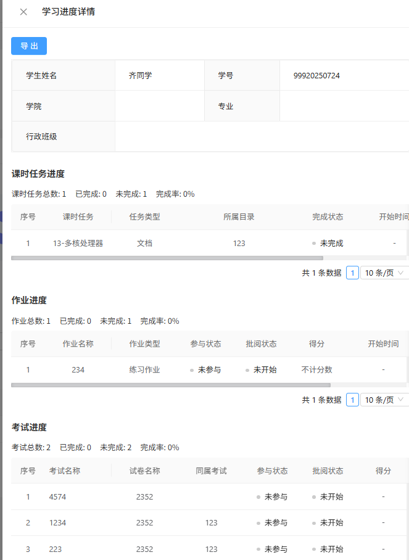Open page size dropdown in 作业进度
Image resolution: width=409 pixels, height=560 pixels.
point(384,400)
